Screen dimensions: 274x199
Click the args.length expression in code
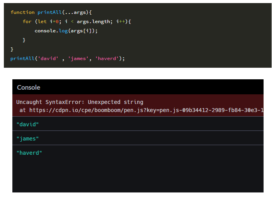(x=94, y=22)
